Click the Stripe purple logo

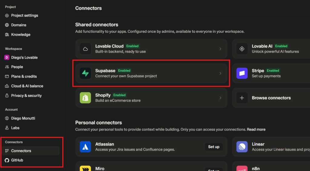[x=242, y=73]
